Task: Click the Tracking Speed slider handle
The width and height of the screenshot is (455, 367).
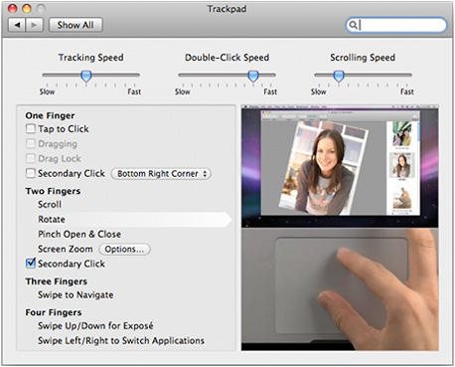Action: [86, 76]
